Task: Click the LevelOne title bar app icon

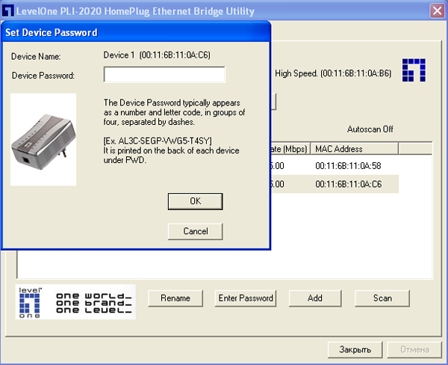Action: point(7,10)
